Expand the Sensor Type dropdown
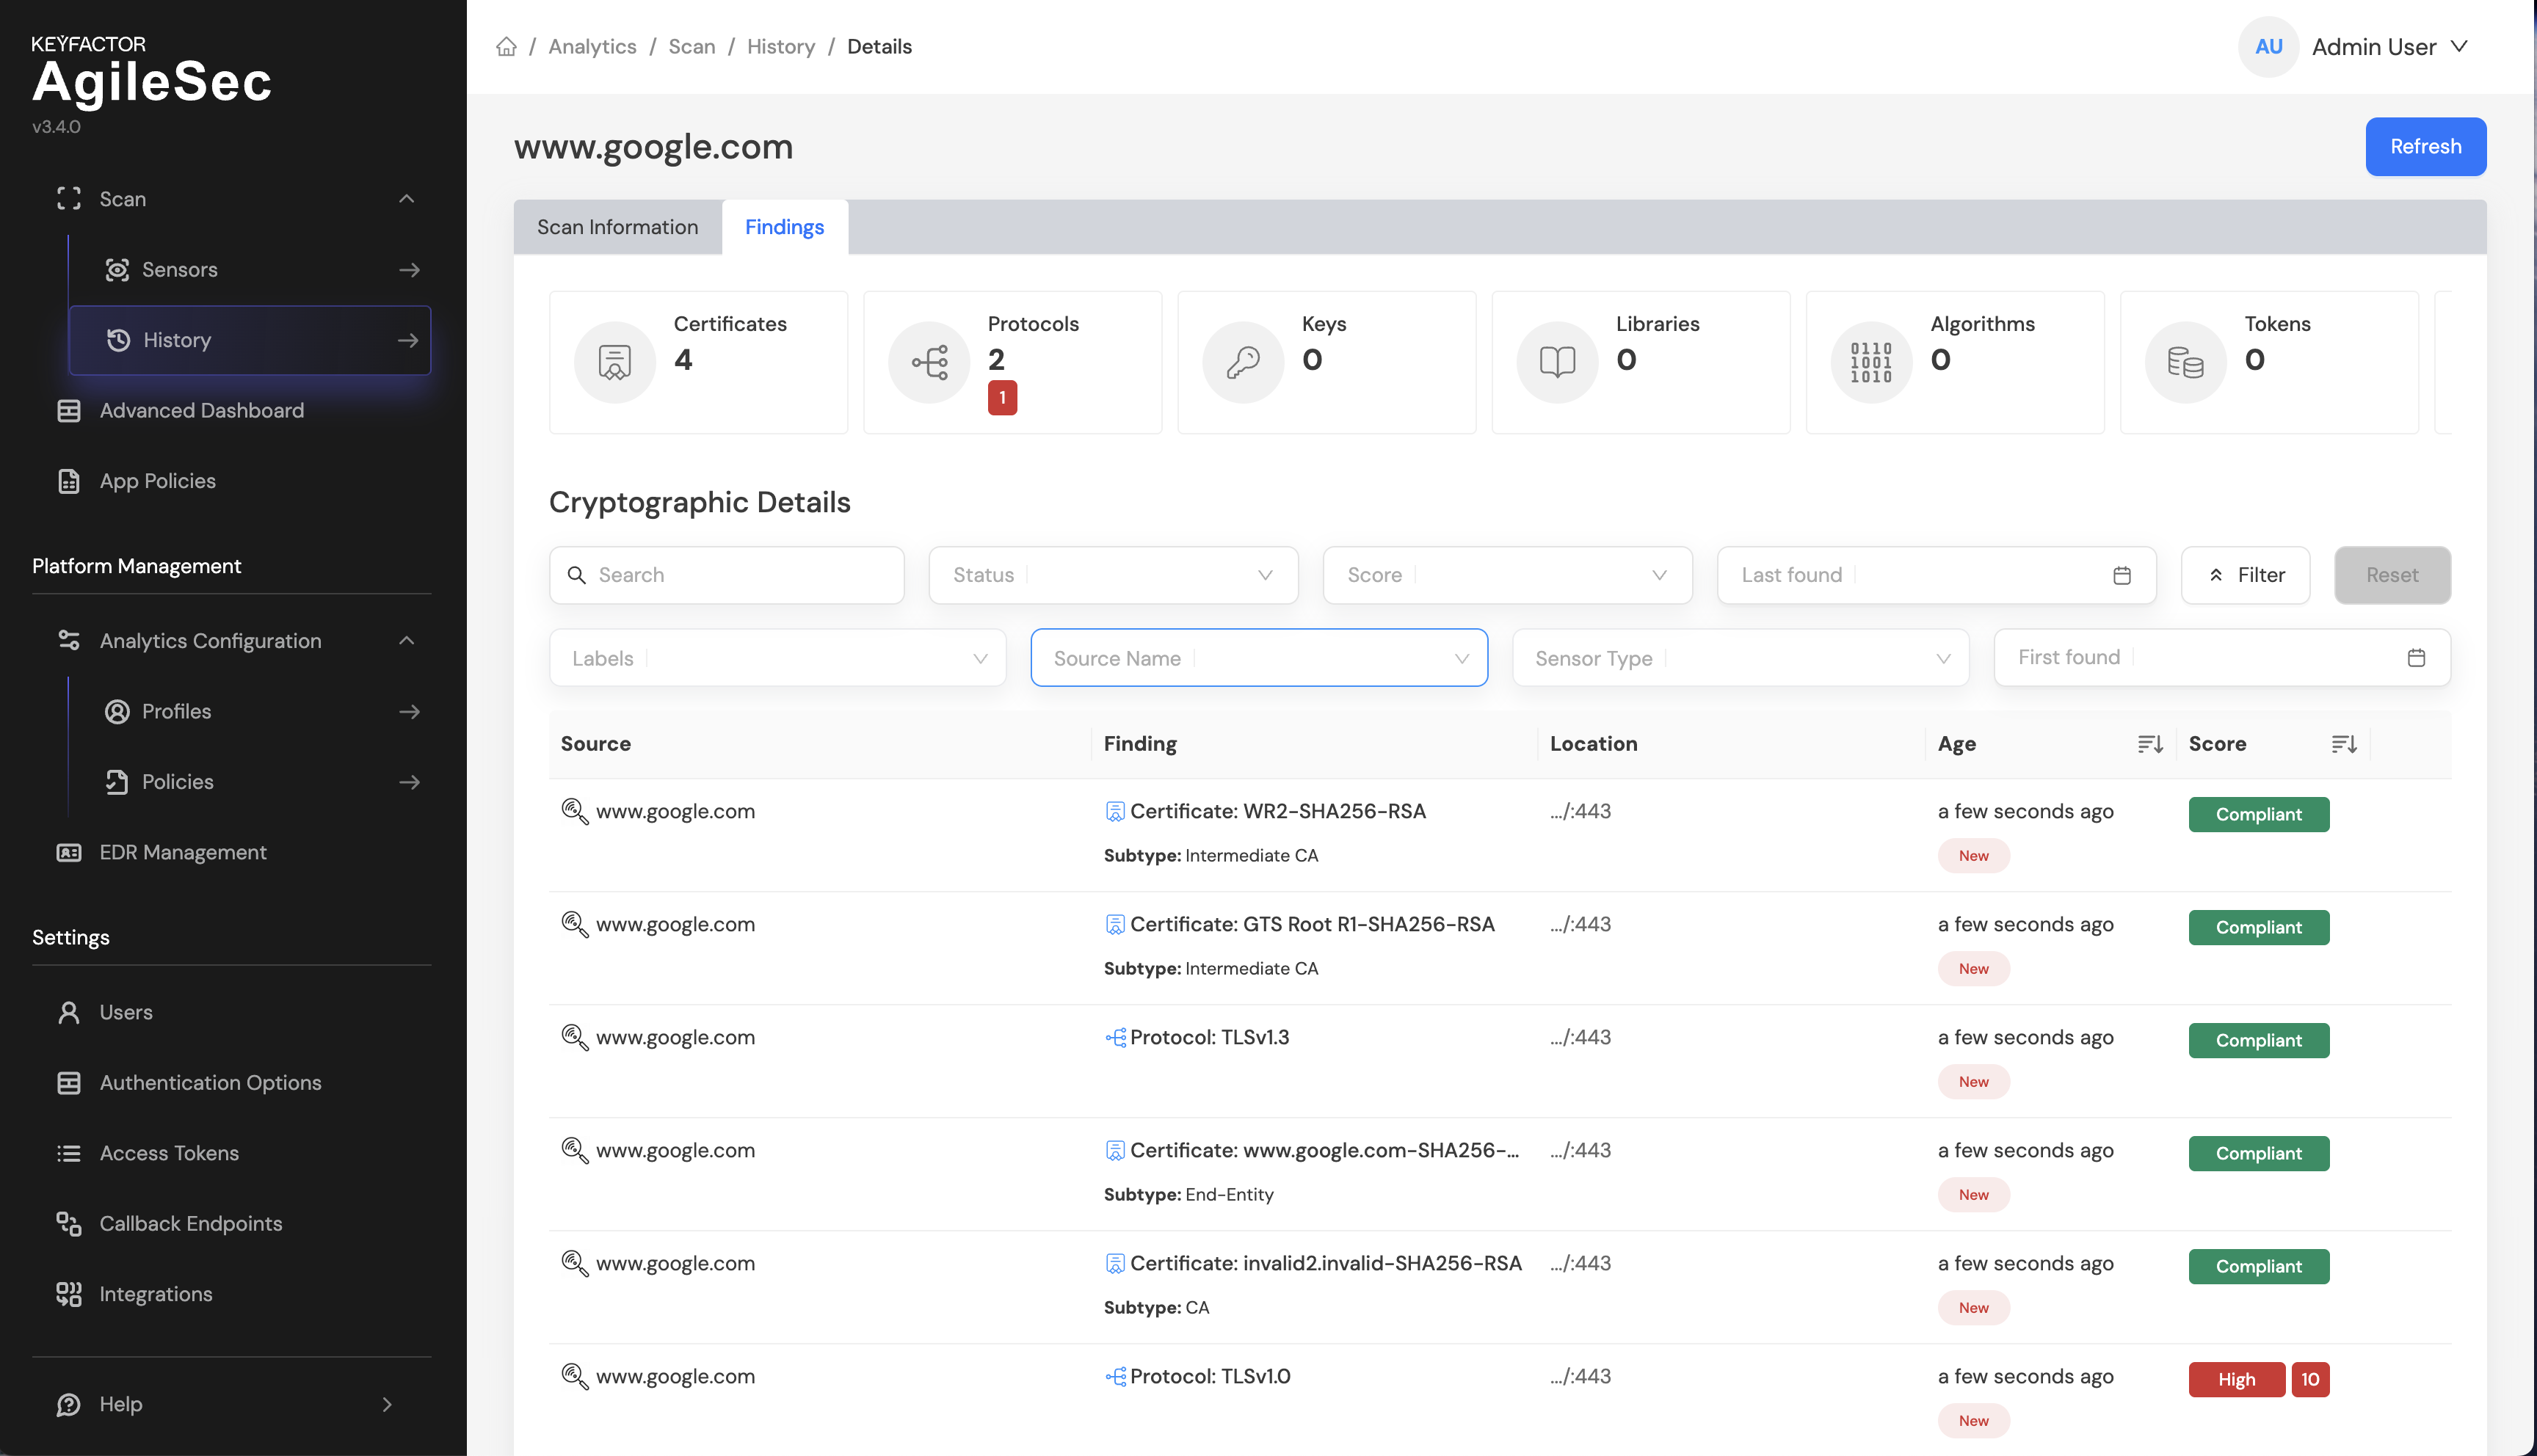This screenshot has height=1456, width=2537. [1740, 658]
